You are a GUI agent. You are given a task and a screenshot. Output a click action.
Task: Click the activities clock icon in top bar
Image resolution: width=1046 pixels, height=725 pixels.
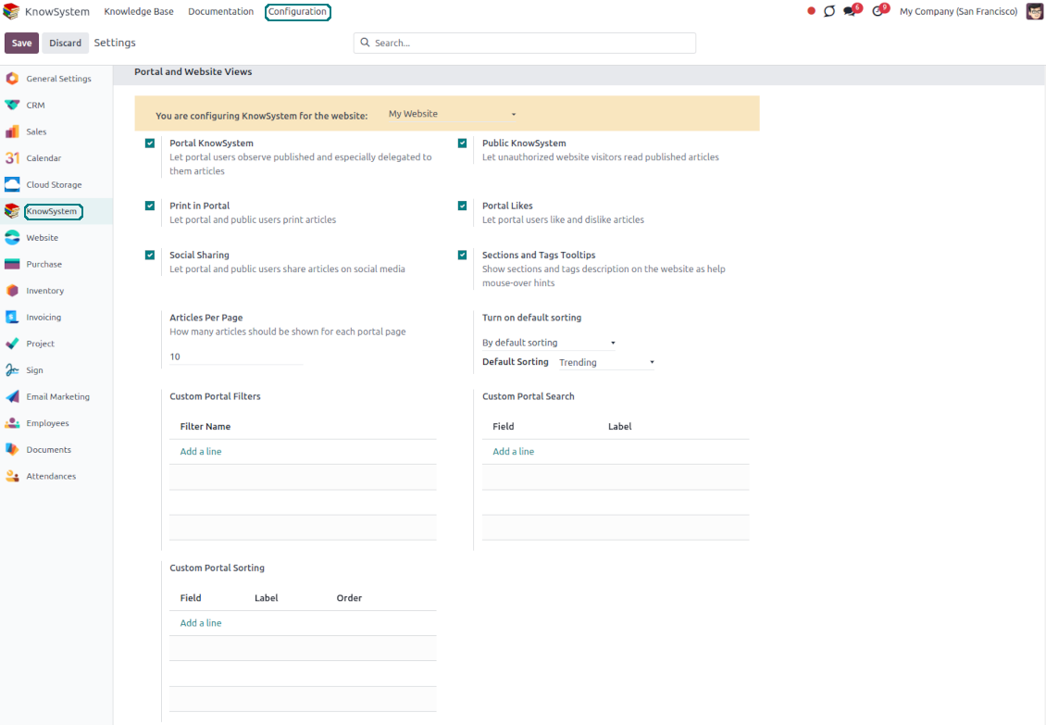pos(878,11)
